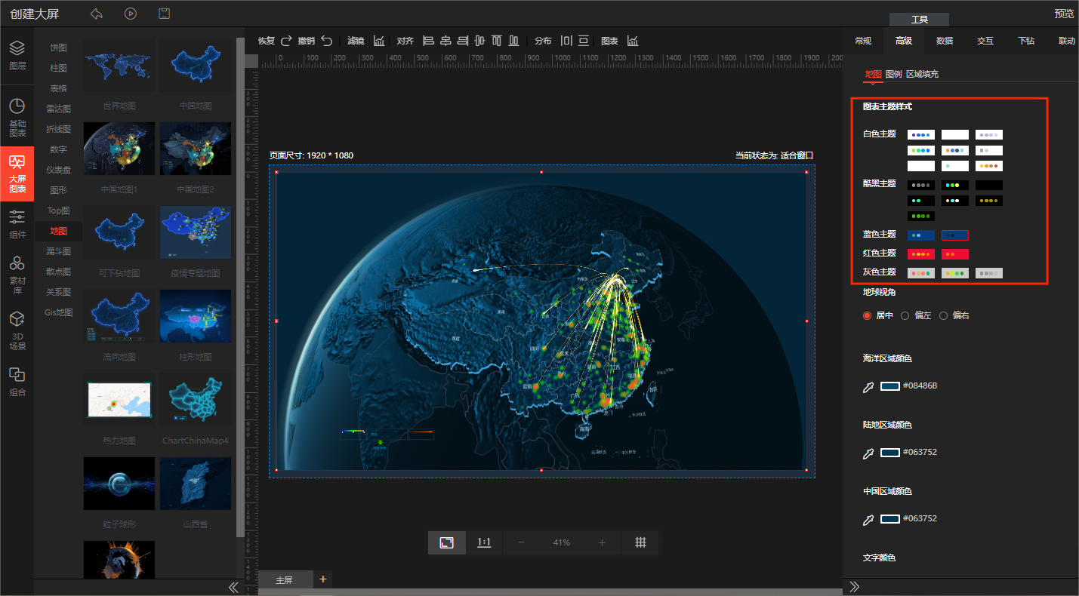Switch to the 常规 tab

point(862,41)
